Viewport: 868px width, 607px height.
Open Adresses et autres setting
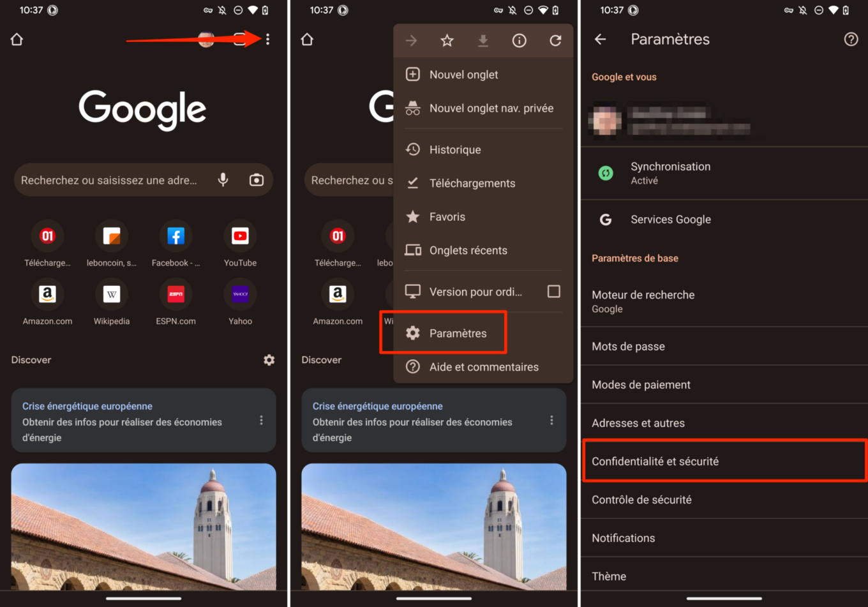[724, 423]
